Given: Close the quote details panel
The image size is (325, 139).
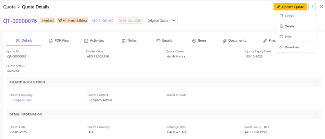Looking at the screenshot, I should coord(321,7).
